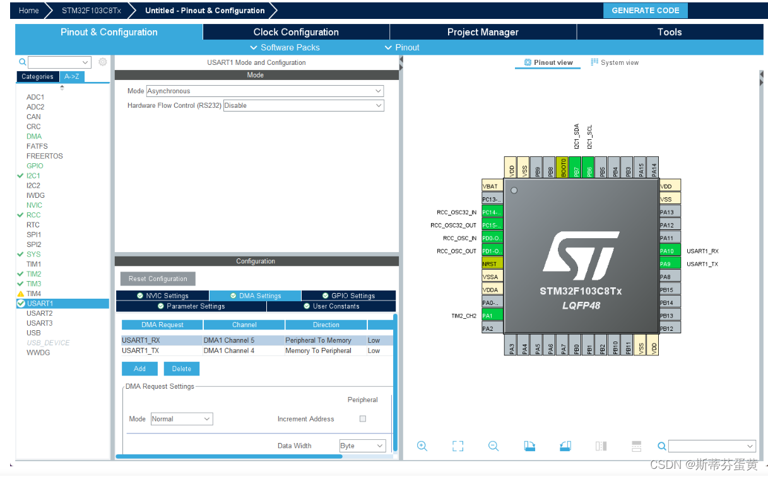This screenshot has height=477, width=768.
Task: Select RCC in the peripheral list
Action: (33, 215)
